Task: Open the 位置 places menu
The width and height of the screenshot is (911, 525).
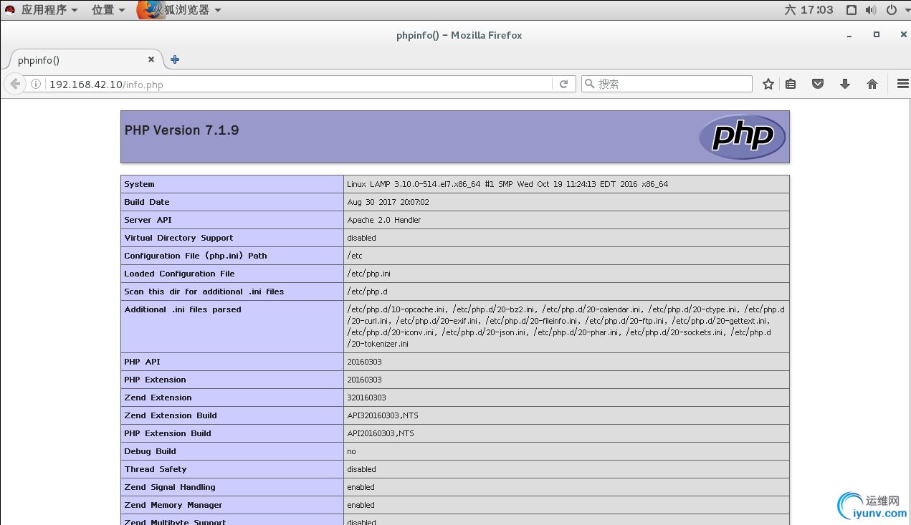Action: [x=108, y=10]
